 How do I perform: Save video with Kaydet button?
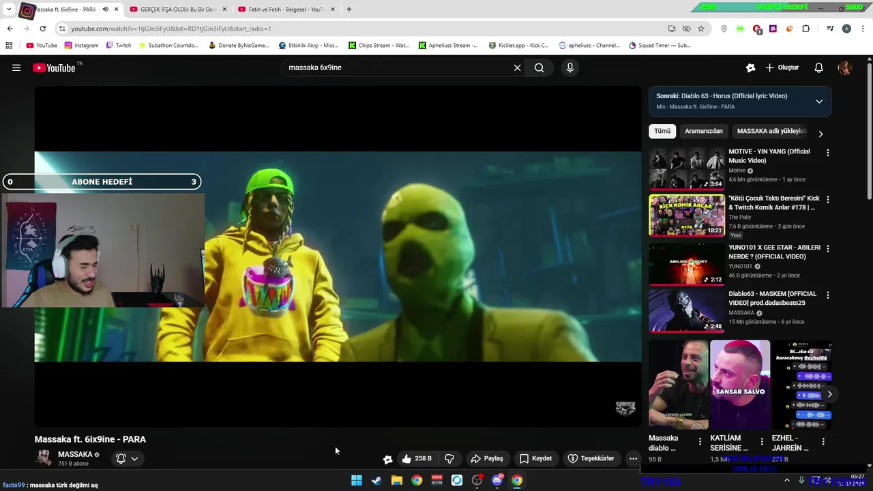(x=536, y=458)
